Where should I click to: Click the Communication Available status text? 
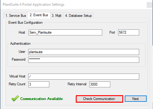click(x=41, y=99)
